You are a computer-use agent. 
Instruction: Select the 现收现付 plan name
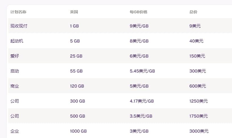19,26
